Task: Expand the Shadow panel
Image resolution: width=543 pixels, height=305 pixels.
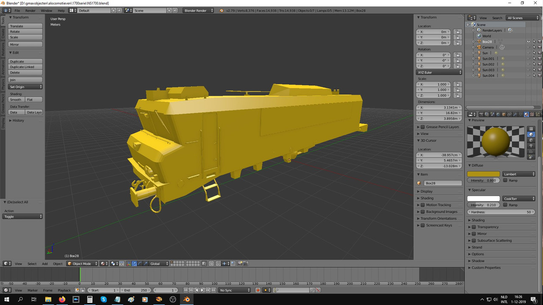Action: tap(478, 261)
